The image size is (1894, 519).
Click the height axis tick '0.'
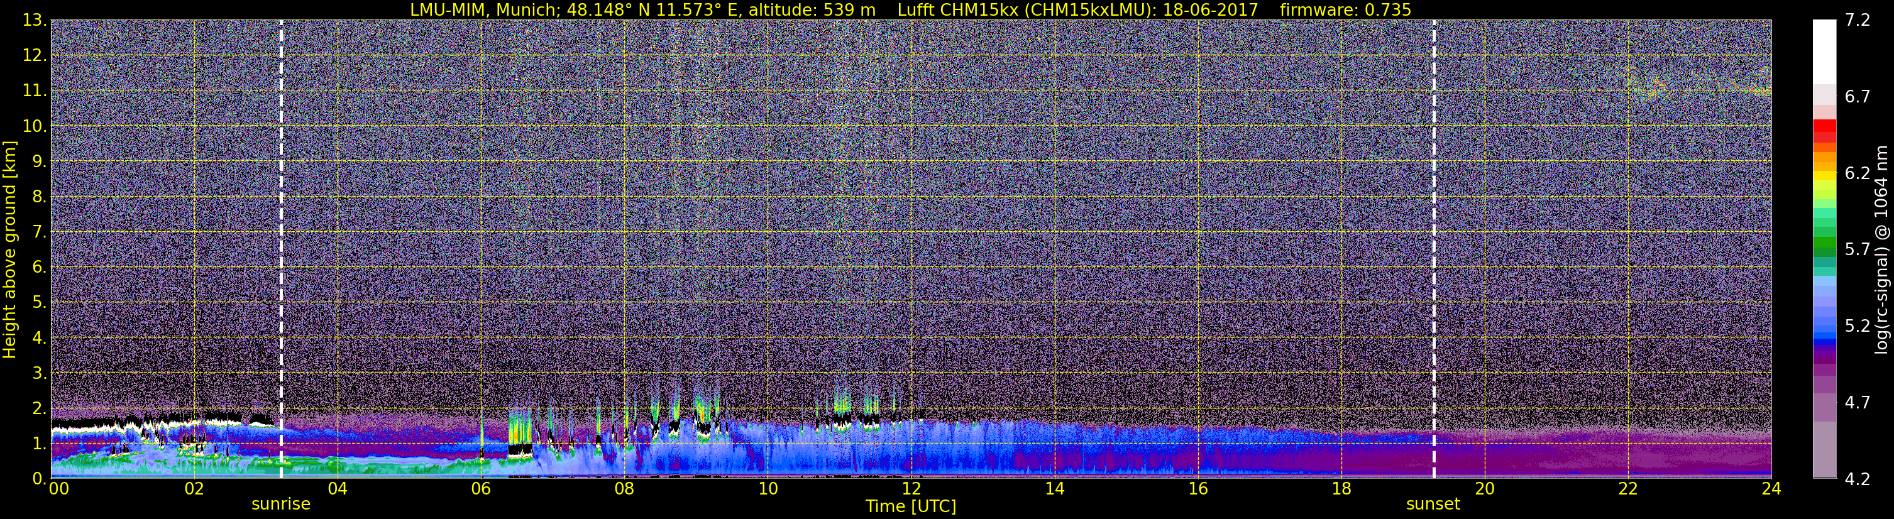click(x=39, y=479)
